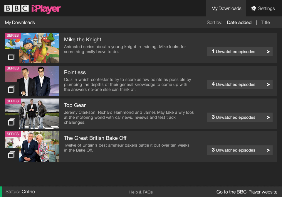
Task: Click the Mike the Knight thumbnail image
Action: point(32,48)
